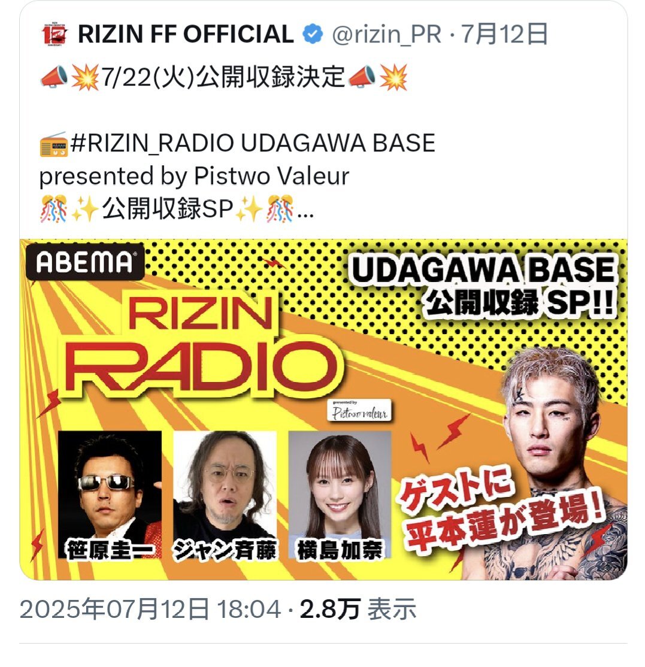Screen dimensions: 645x667
Task: Select the 横島加奈 portrait photo
Action: (x=340, y=495)
